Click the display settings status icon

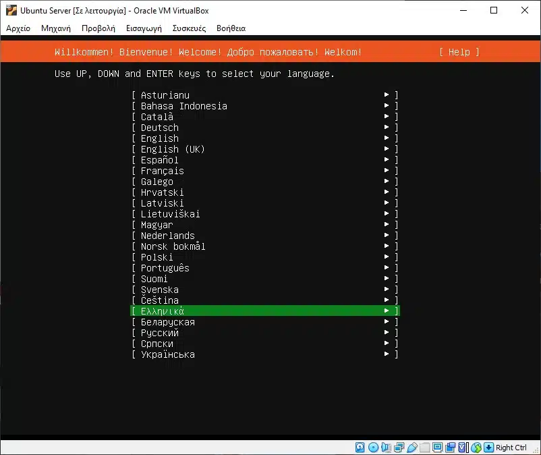438,448
